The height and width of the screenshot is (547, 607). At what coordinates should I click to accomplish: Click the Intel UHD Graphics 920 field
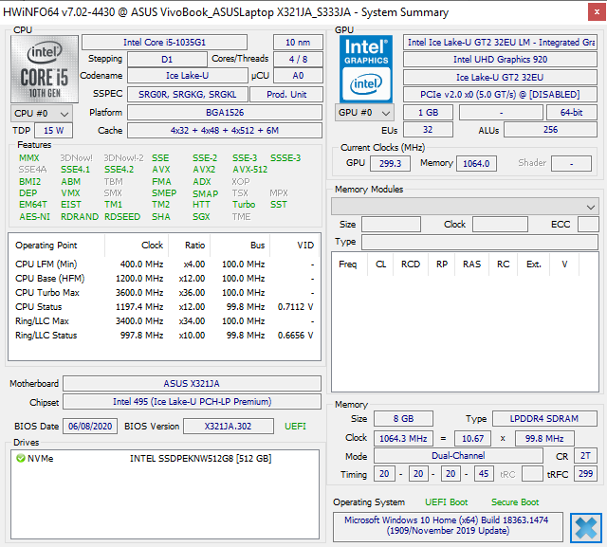(x=499, y=60)
